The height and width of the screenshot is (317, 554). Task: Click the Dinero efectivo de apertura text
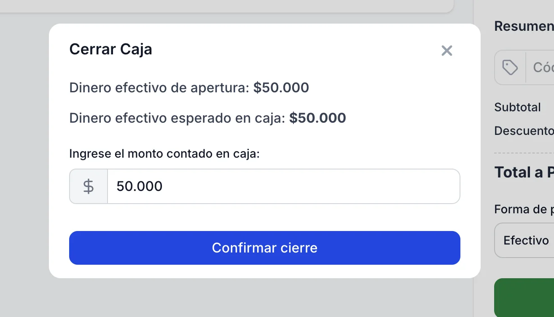159,88
